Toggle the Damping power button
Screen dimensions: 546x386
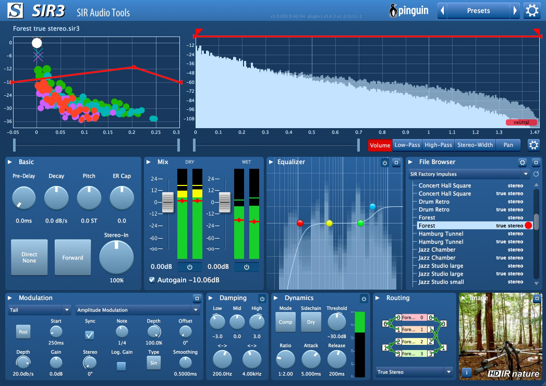[x=262, y=298]
